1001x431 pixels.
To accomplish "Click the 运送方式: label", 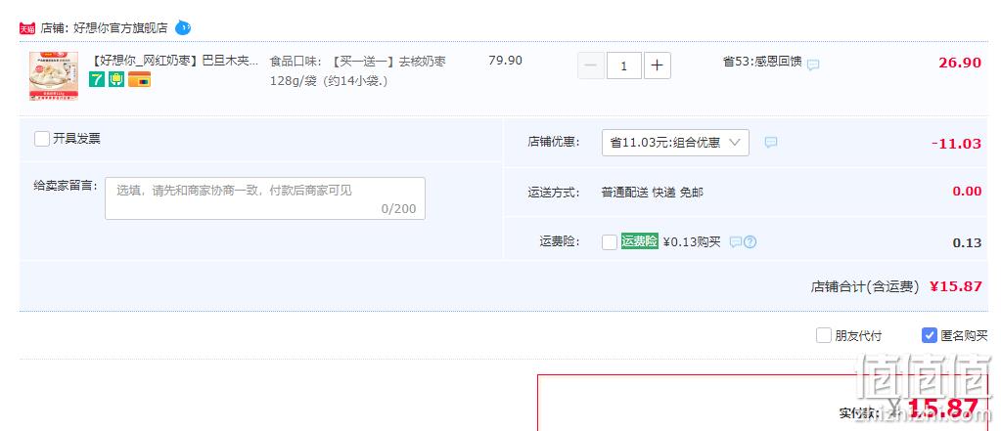I will (554, 192).
